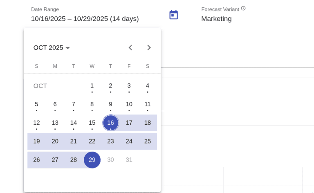Choose October 12 in calendar
This screenshot has width=314, height=193.
[x=36, y=123]
